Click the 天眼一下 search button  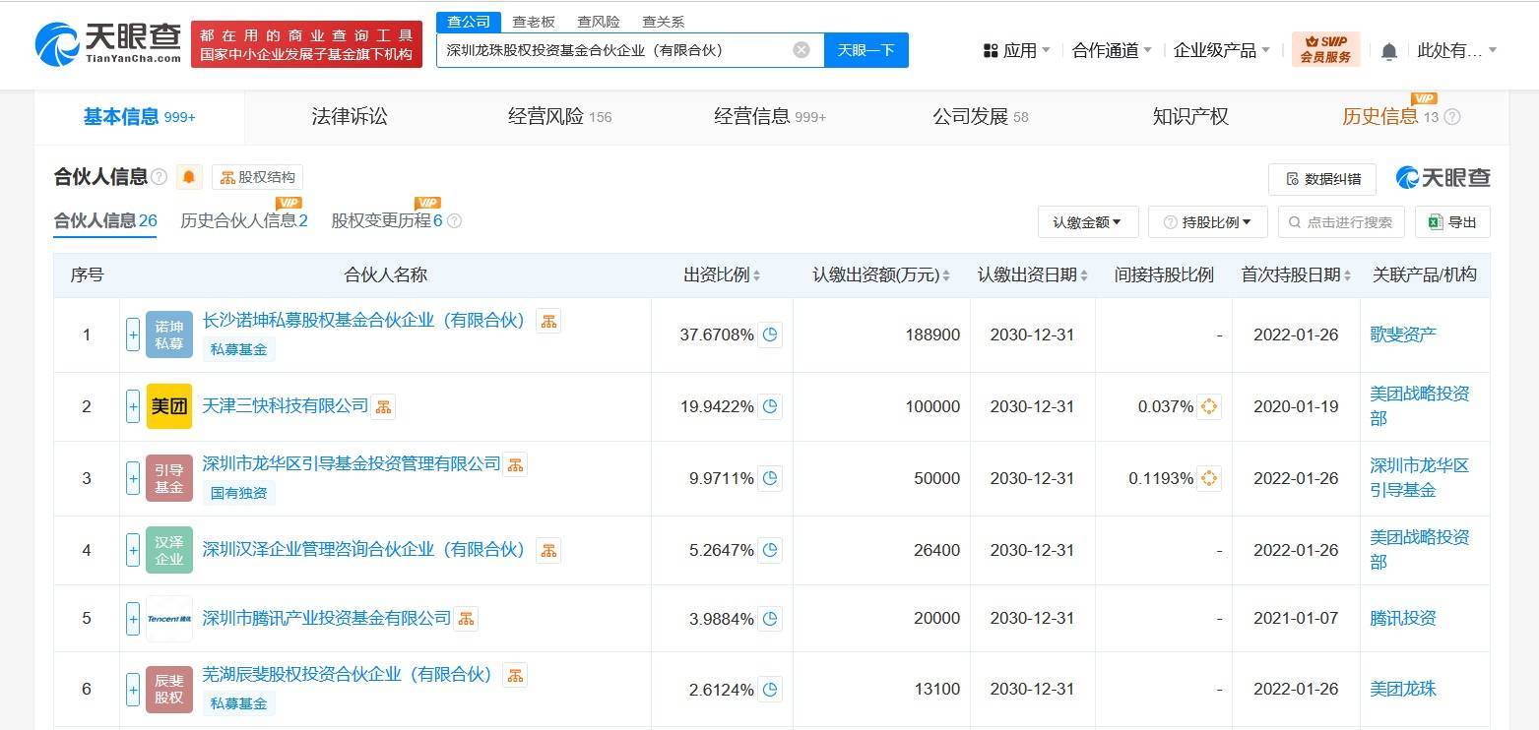tap(866, 50)
